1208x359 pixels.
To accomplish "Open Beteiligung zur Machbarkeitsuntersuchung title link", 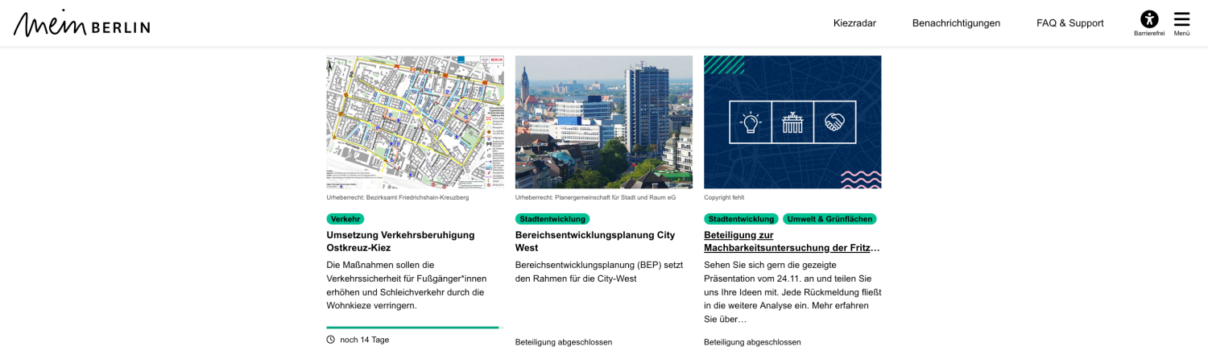I will 792,241.
